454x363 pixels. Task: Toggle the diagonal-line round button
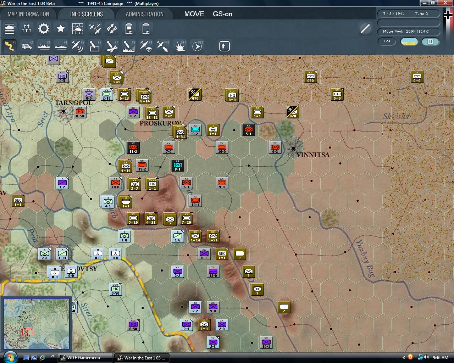[x=365, y=29]
